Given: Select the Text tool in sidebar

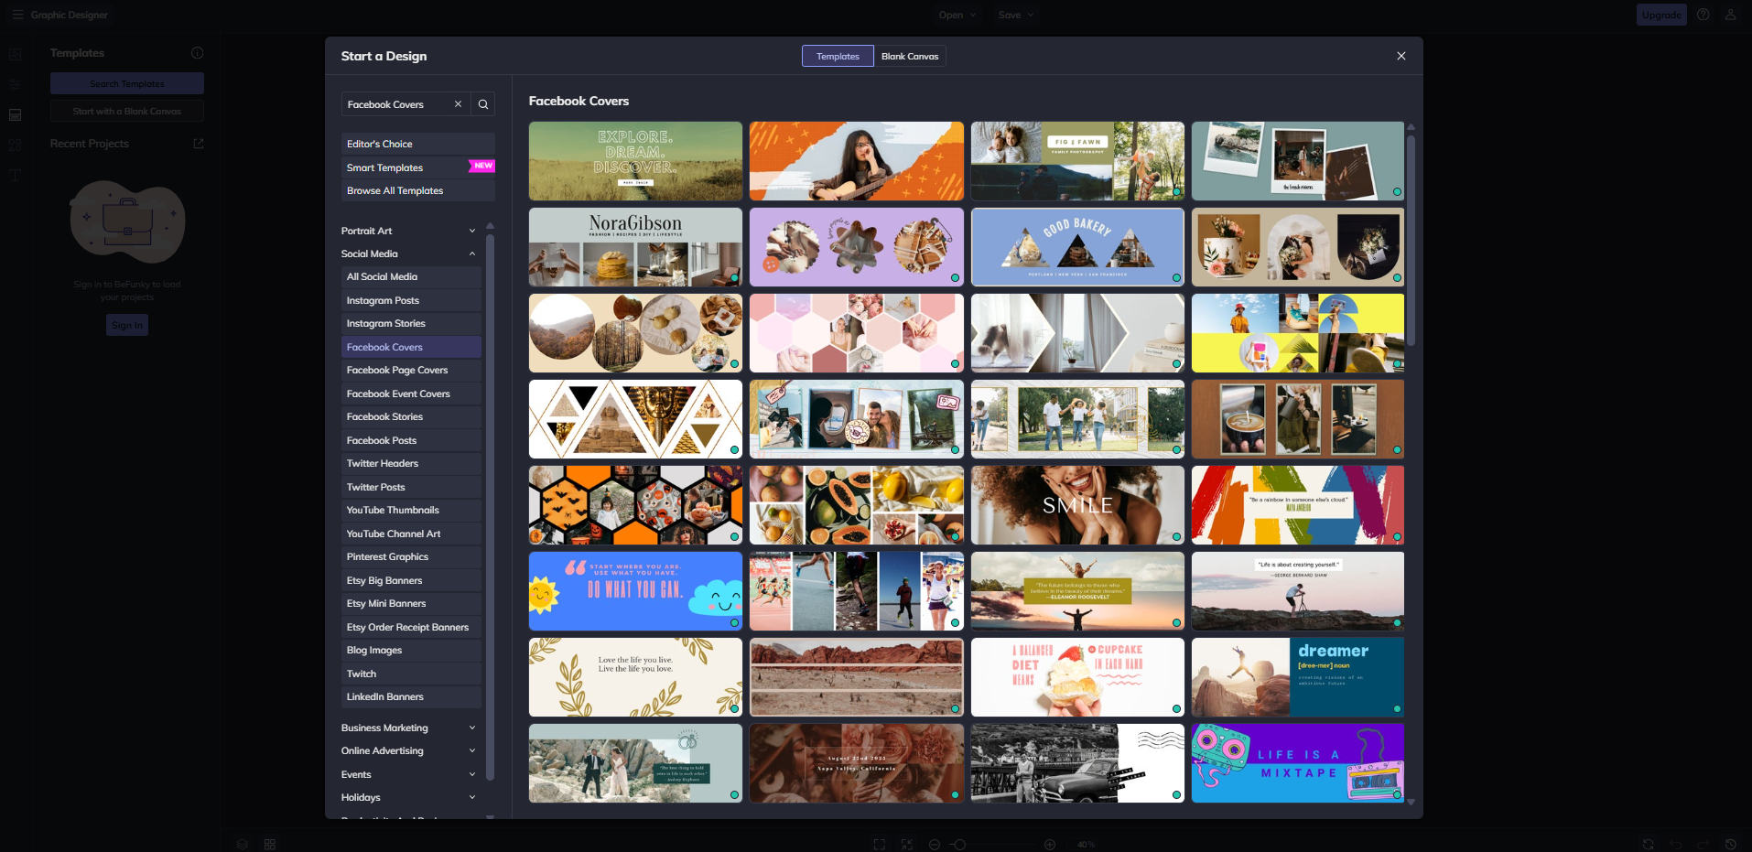Looking at the screenshot, I should pyautogui.click(x=15, y=175).
